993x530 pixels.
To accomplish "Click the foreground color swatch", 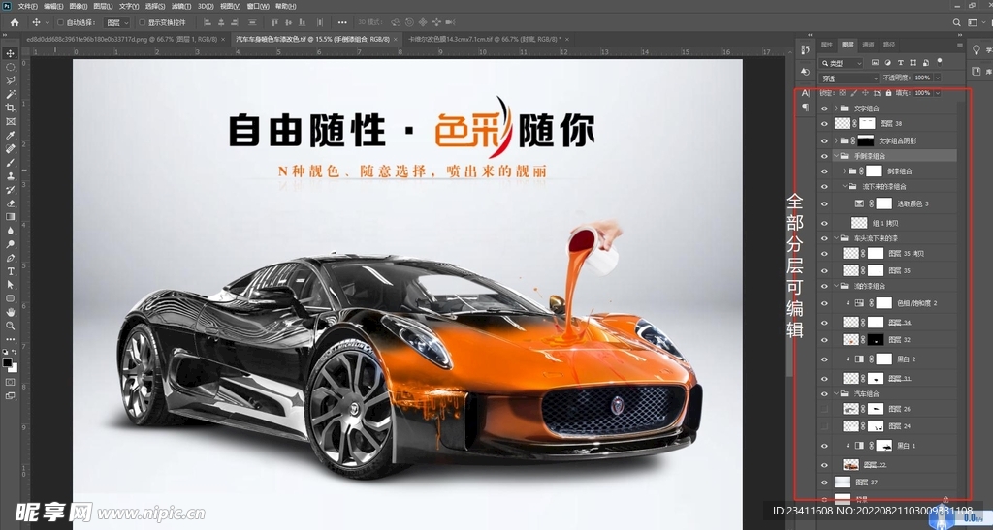I will point(7,362).
